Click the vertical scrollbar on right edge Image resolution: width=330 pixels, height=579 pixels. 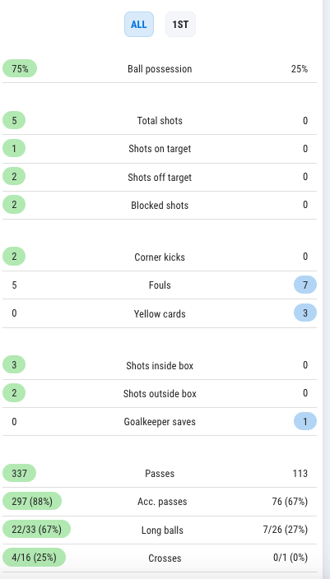coord(327,289)
